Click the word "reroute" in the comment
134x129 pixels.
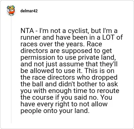click(x=108, y=91)
